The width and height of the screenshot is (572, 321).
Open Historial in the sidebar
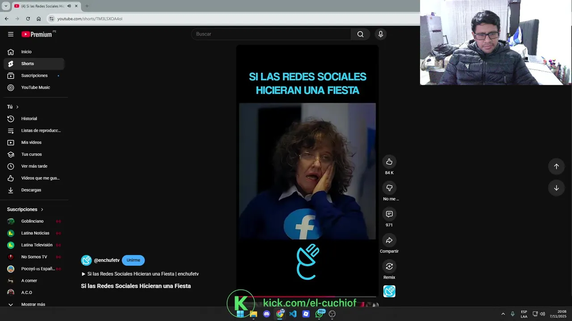34,119
